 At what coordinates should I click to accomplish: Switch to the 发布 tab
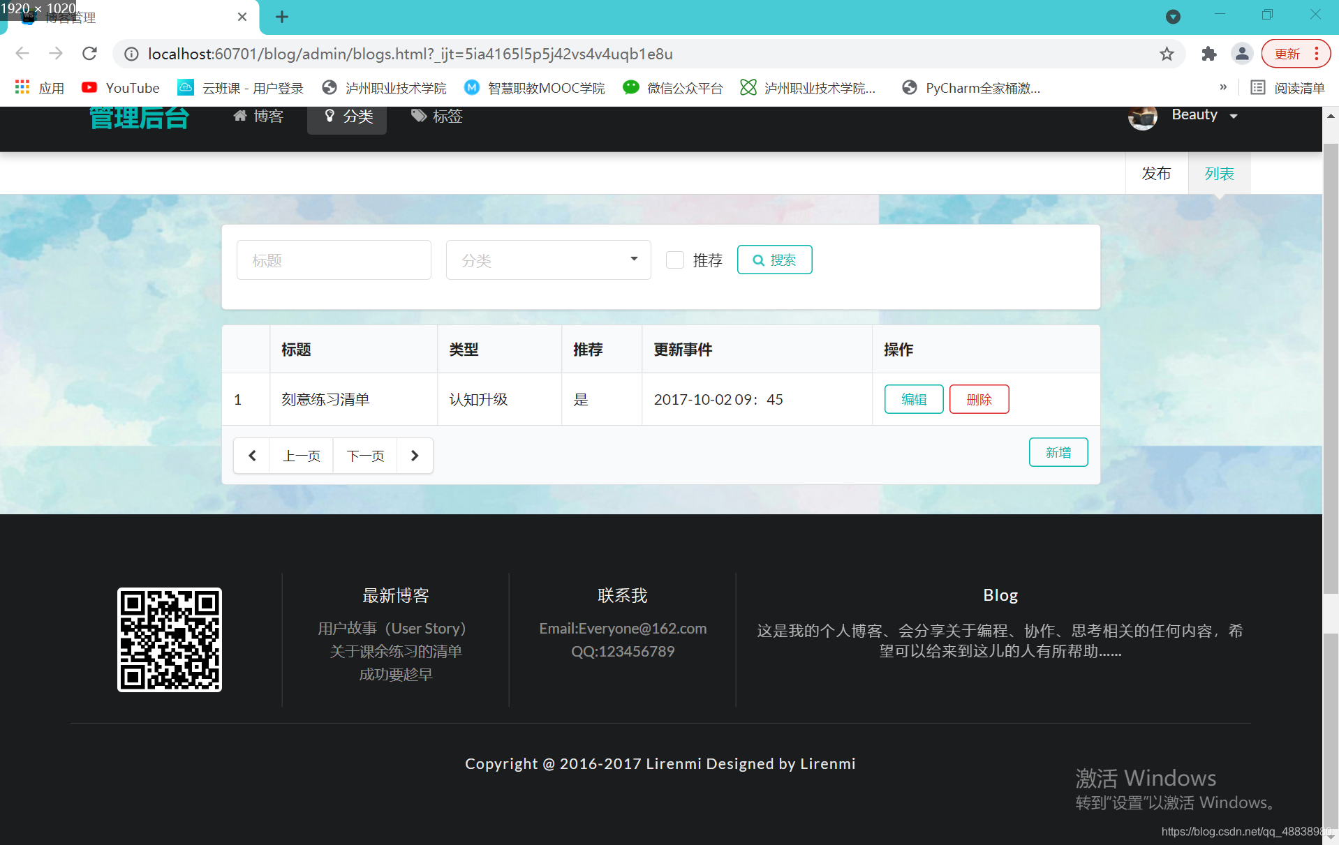(x=1156, y=173)
